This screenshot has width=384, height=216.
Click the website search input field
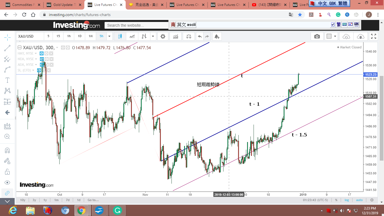click(x=136, y=25)
